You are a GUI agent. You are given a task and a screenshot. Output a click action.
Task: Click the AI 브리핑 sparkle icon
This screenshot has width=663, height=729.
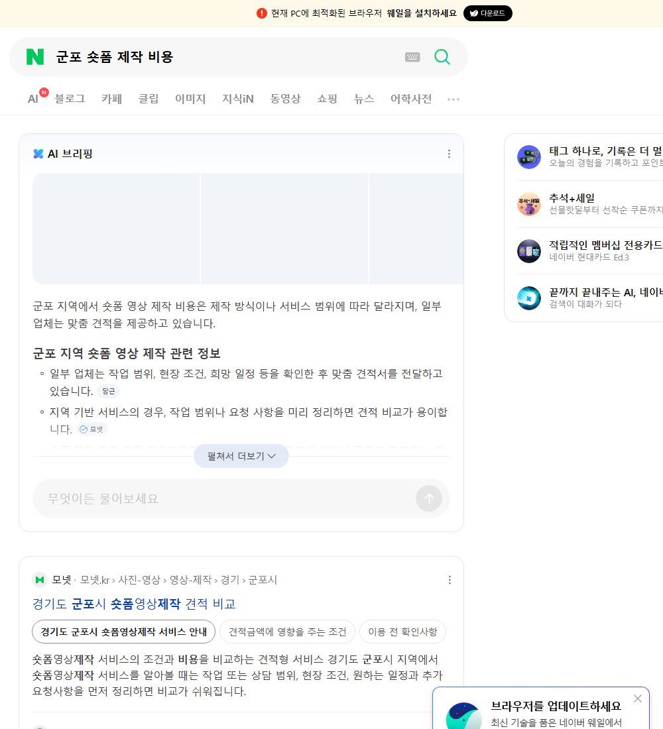pos(38,154)
